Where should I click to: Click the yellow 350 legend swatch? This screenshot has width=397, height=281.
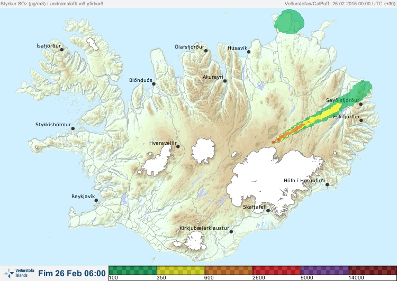[181, 270]
